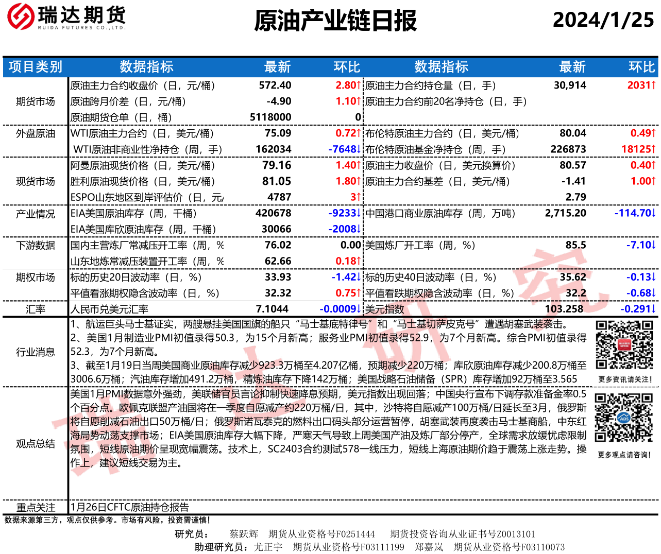Click the 更多观点请咨询! caption text
The image size is (661, 554).
pos(624,455)
